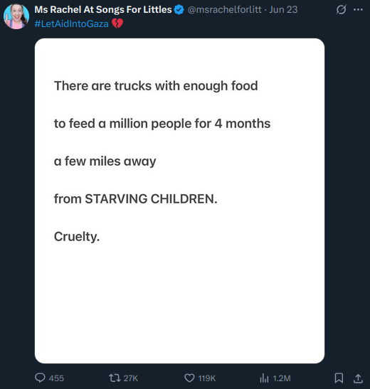
Task: Bookmark this post
Action: (339, 378)
